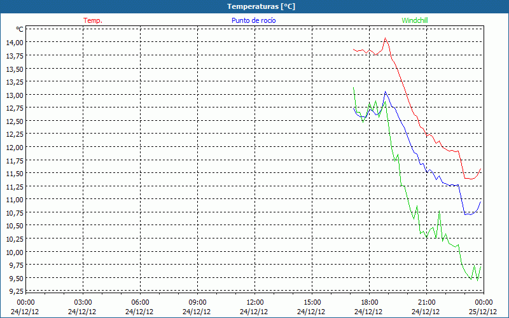Click the 00:00 24/12/12 time label
The height and width of the screenshot is (318, 509).
tap(25, 307)
